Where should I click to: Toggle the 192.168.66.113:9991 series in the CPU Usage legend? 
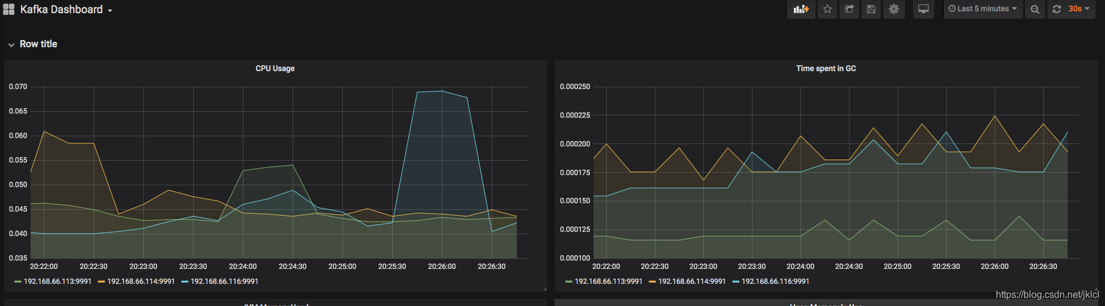point(58,281)
